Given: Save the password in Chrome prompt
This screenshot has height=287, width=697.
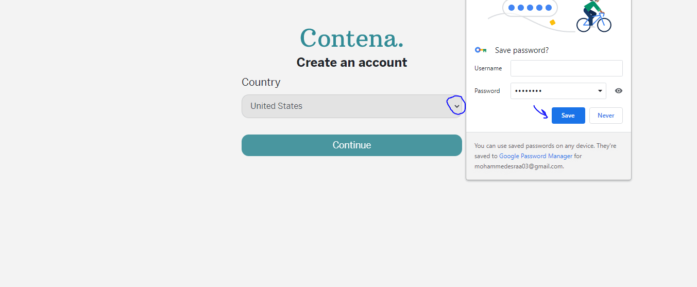Looking at the screenshot, I should [568, 116].
